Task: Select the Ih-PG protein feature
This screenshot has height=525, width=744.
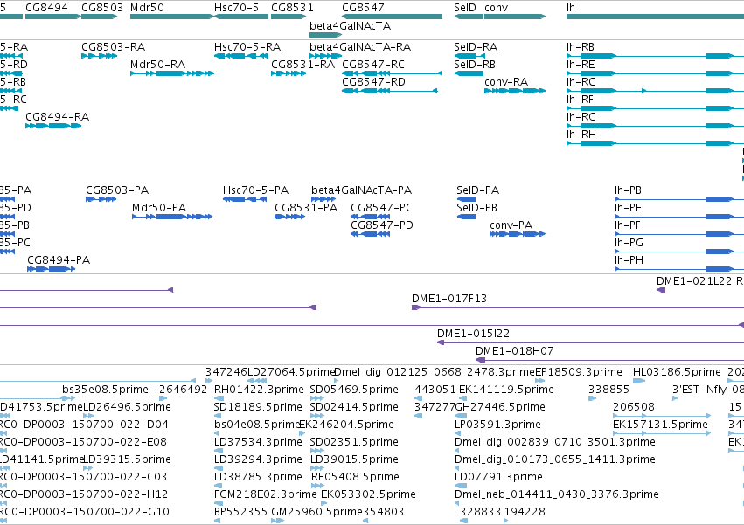Action: (679, 252)
